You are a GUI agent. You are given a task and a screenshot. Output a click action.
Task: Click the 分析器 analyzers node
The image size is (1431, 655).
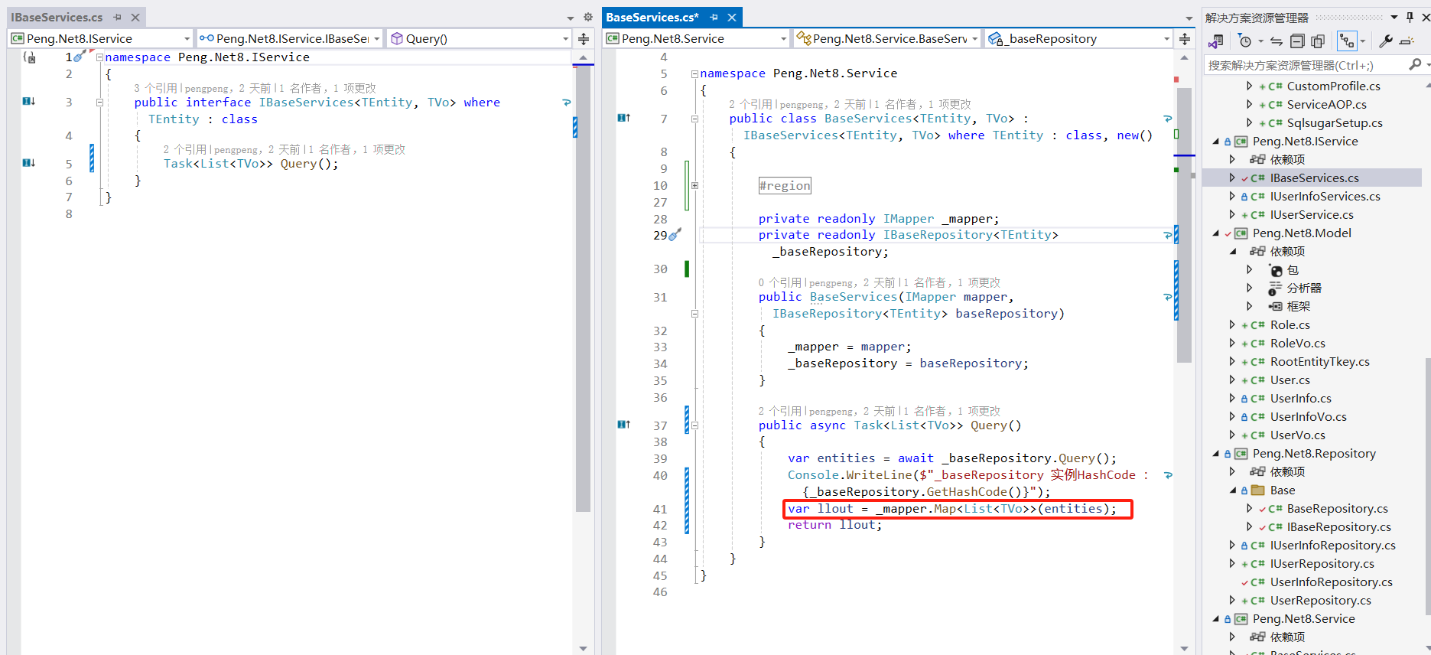tap(1303, 288)
